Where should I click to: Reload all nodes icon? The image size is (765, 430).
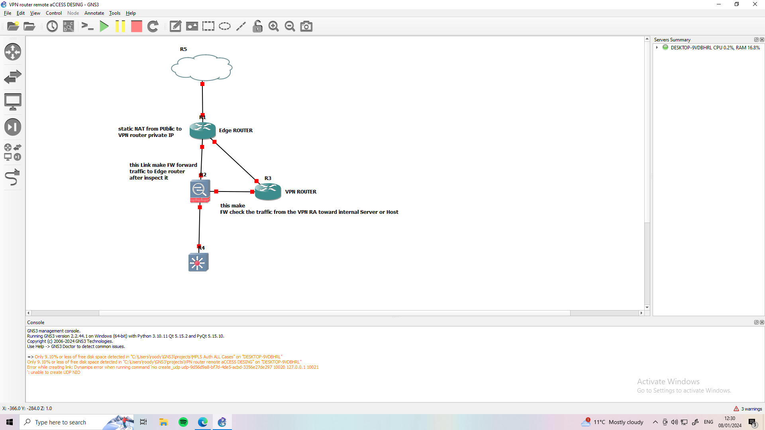[153, 26]
